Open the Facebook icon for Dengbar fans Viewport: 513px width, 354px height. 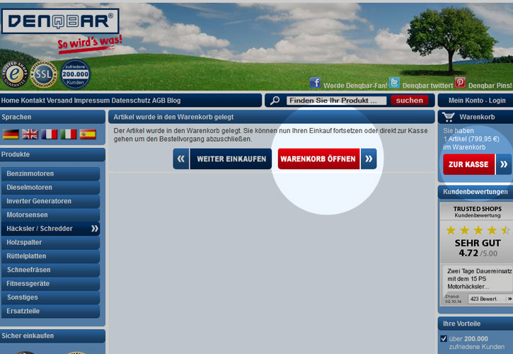[x=315, y=83]
